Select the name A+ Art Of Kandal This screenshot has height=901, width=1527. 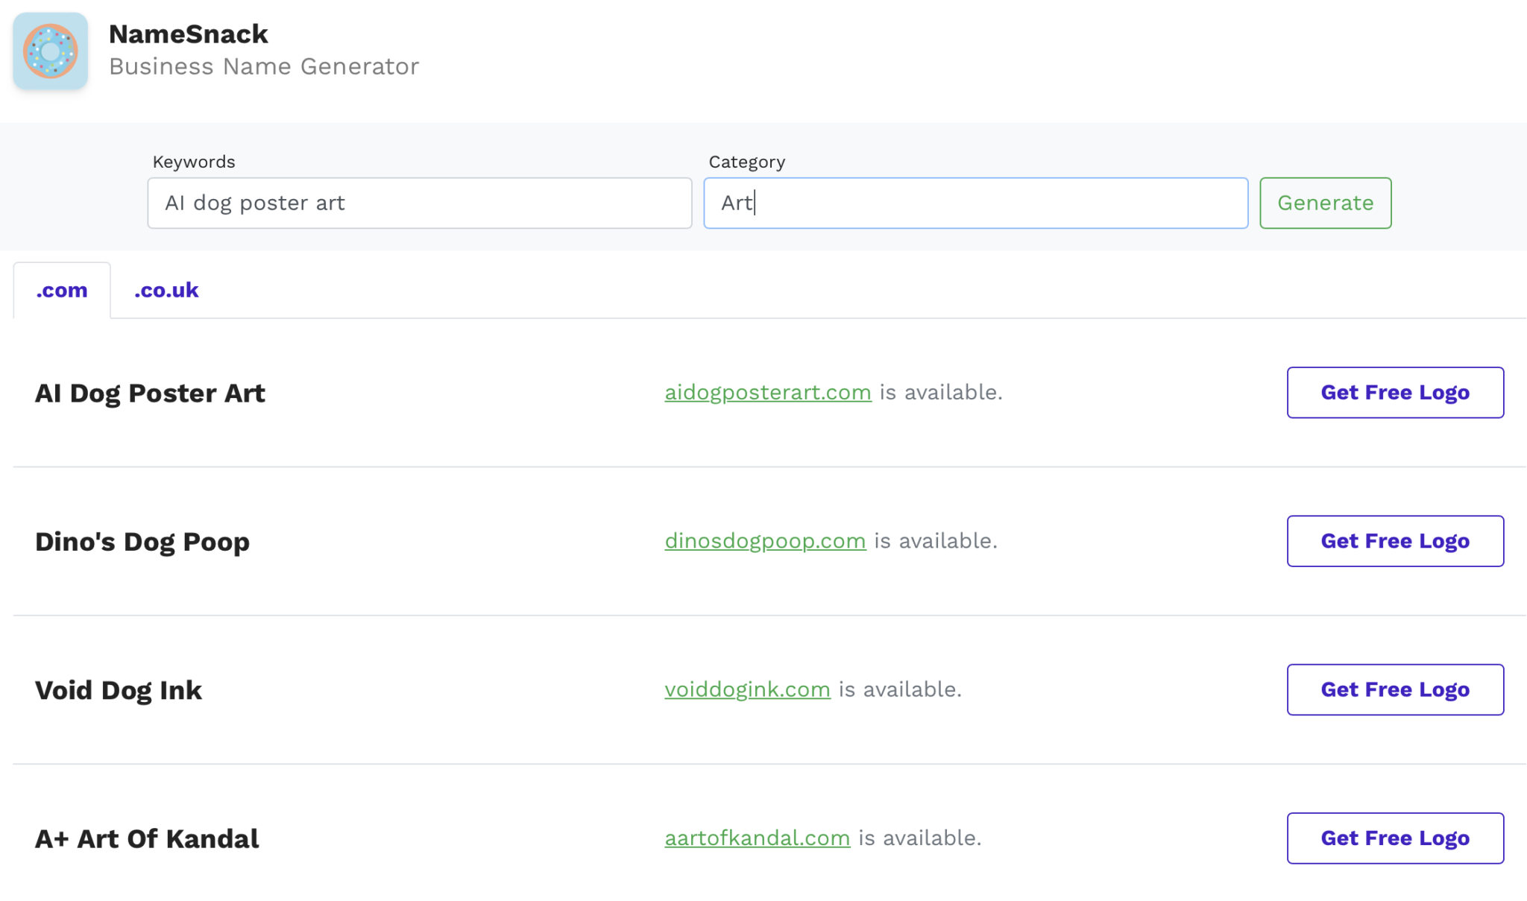pos(147,838)
